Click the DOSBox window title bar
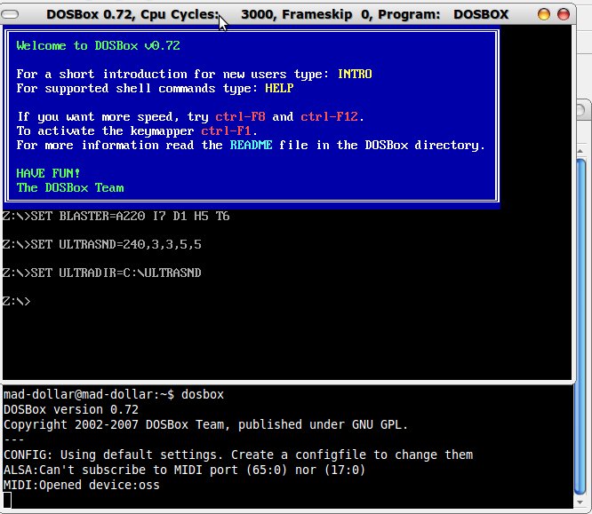 pos(356,14)
